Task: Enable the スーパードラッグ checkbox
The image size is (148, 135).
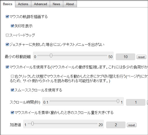Action: [x=7, y=35]
